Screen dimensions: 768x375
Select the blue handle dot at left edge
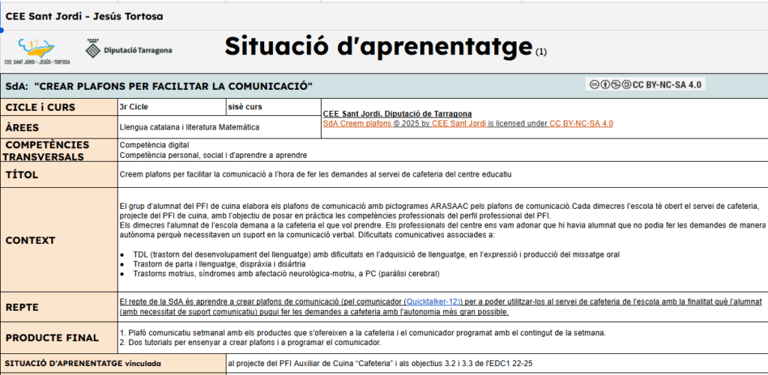(x=1, y=31)
